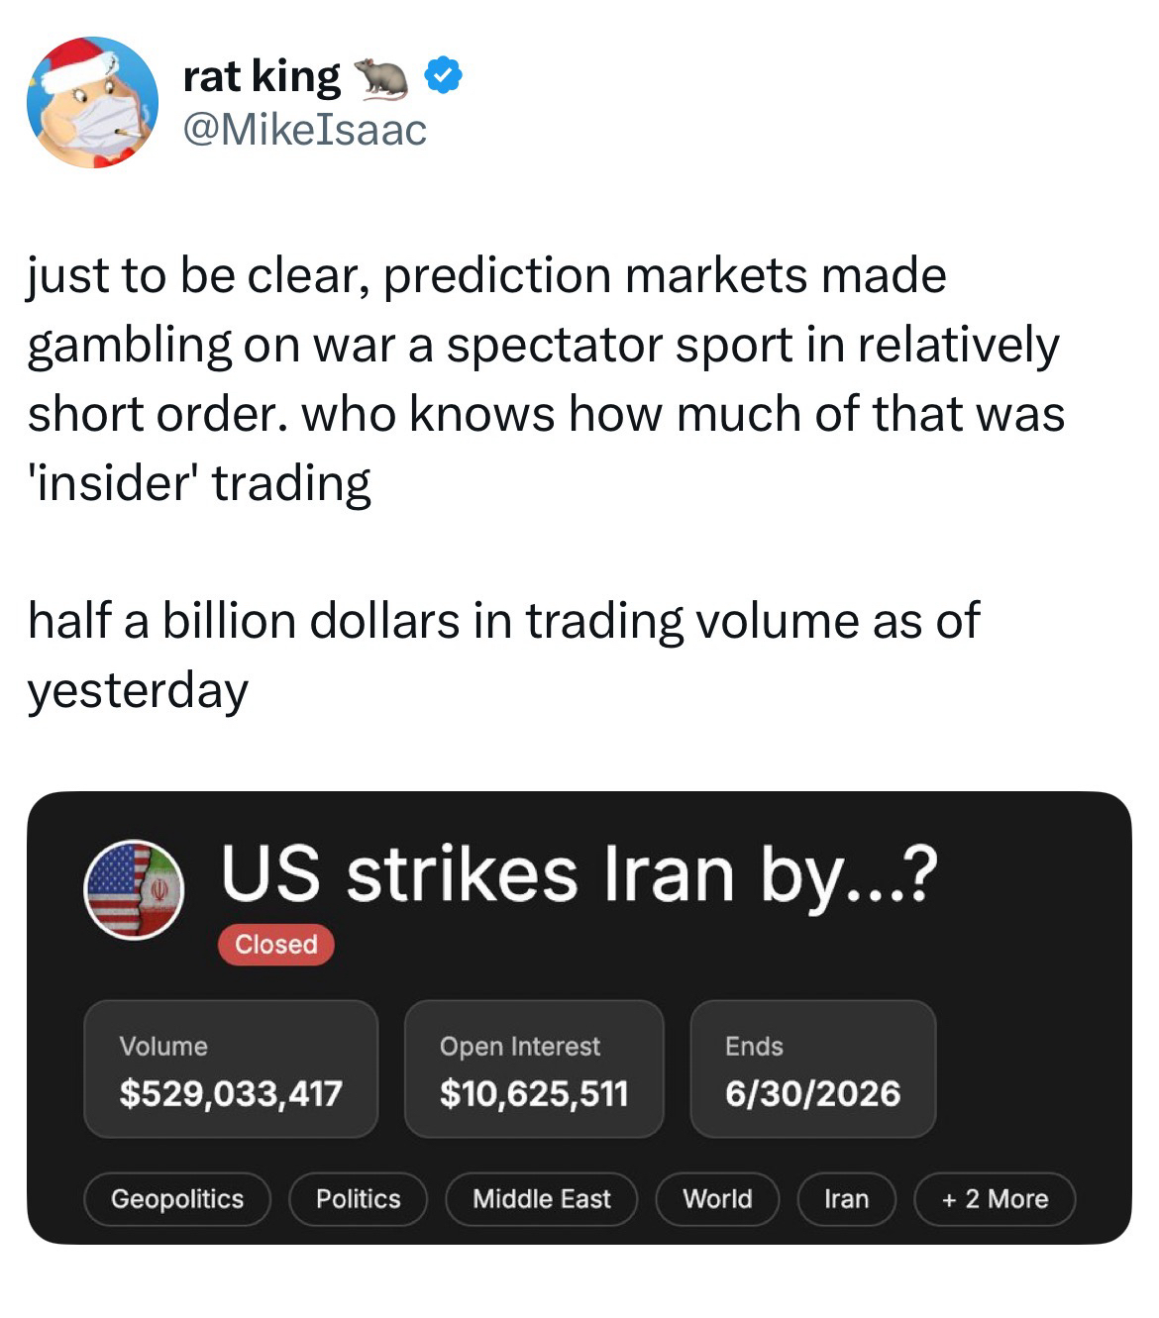
Task: Click the tweet text about prediction markets
Action: point(545,379)
